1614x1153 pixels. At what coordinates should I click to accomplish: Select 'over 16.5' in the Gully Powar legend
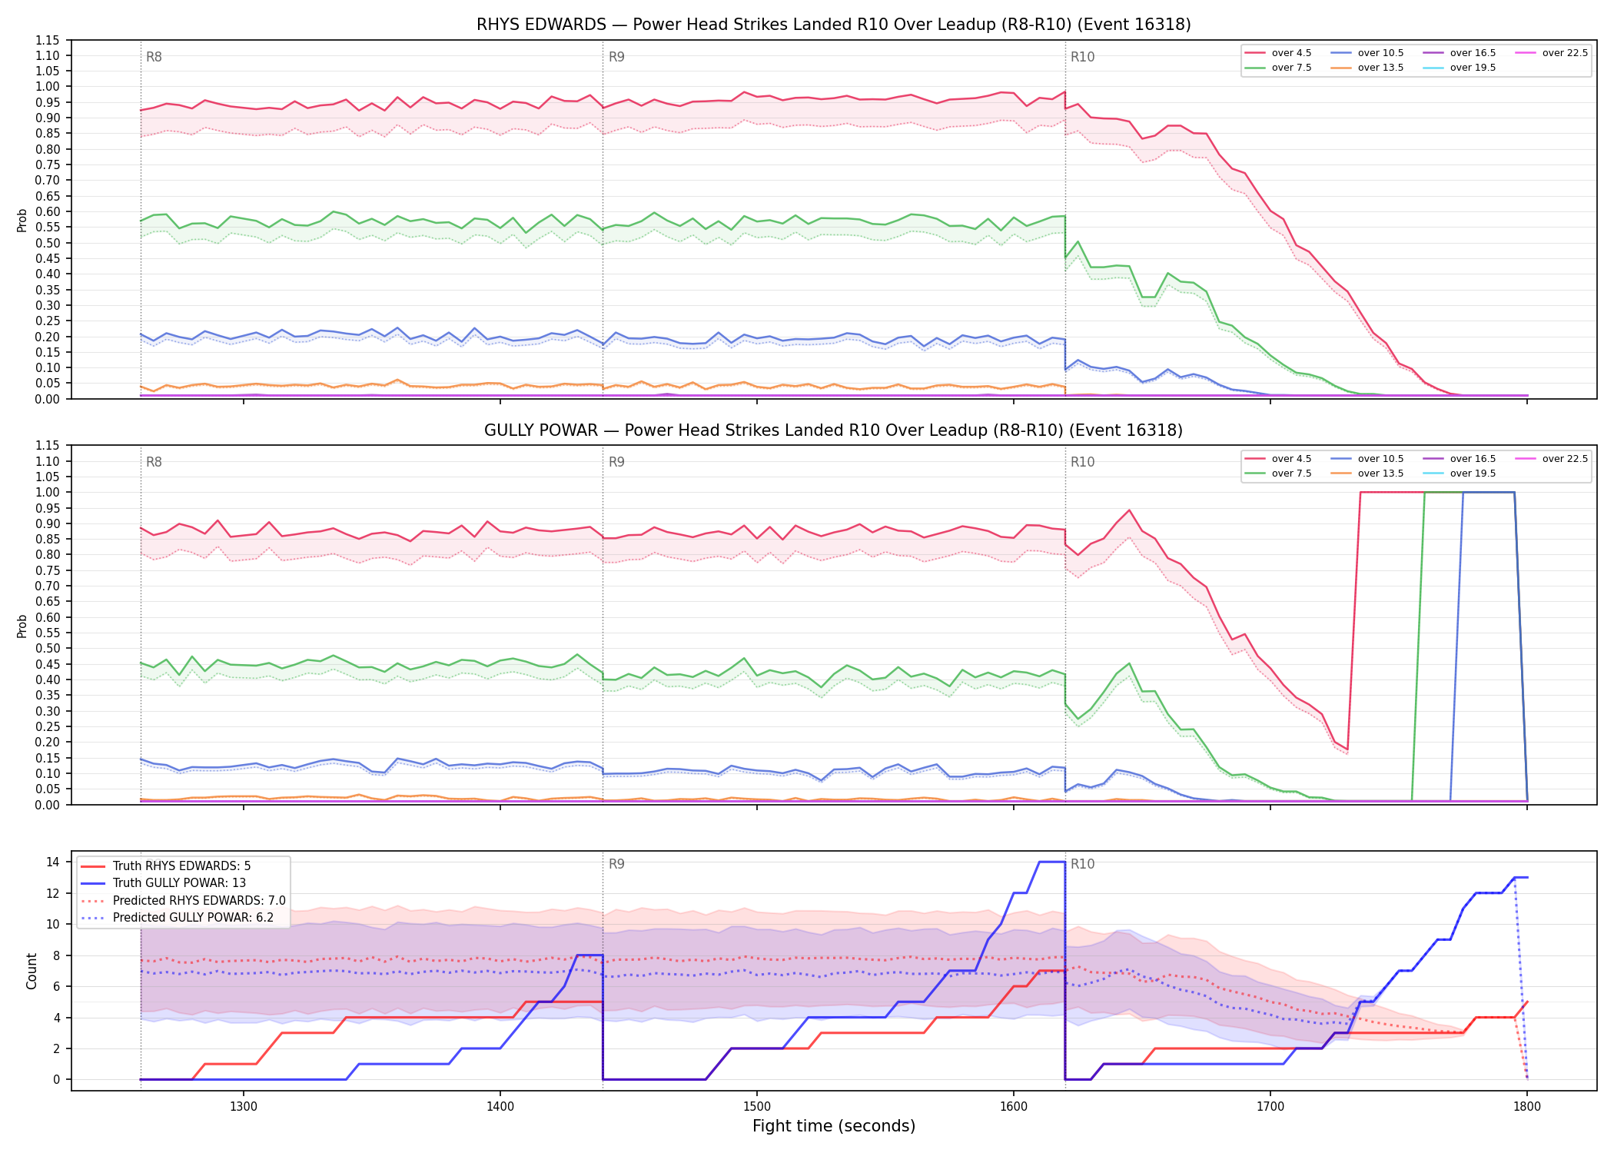click(x=1460, y=459)
